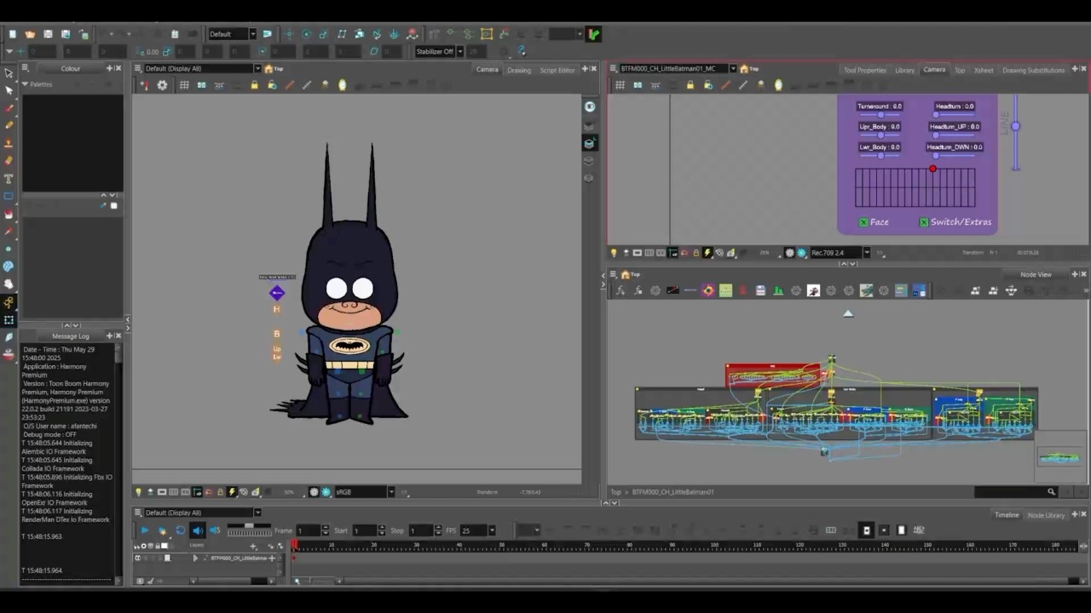Click the Open folder icon in the top toolbar
The width and height of the screenshot is (1091, 613).
(30, 34)
